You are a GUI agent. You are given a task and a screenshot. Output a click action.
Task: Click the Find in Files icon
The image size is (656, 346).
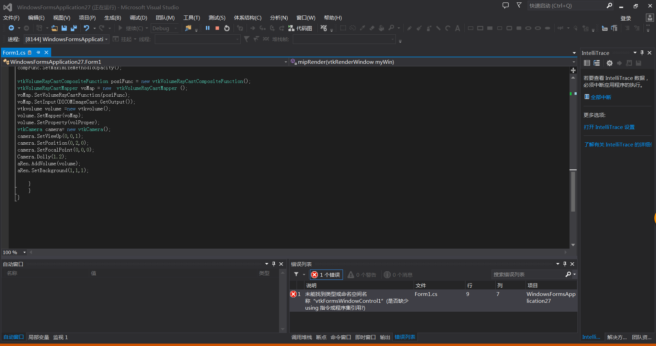pyautogui.click(x=188, y=28)
